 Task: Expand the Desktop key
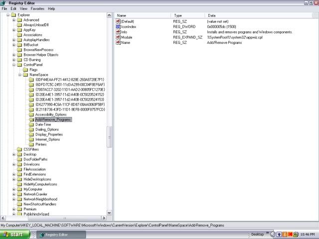[14, 154]
